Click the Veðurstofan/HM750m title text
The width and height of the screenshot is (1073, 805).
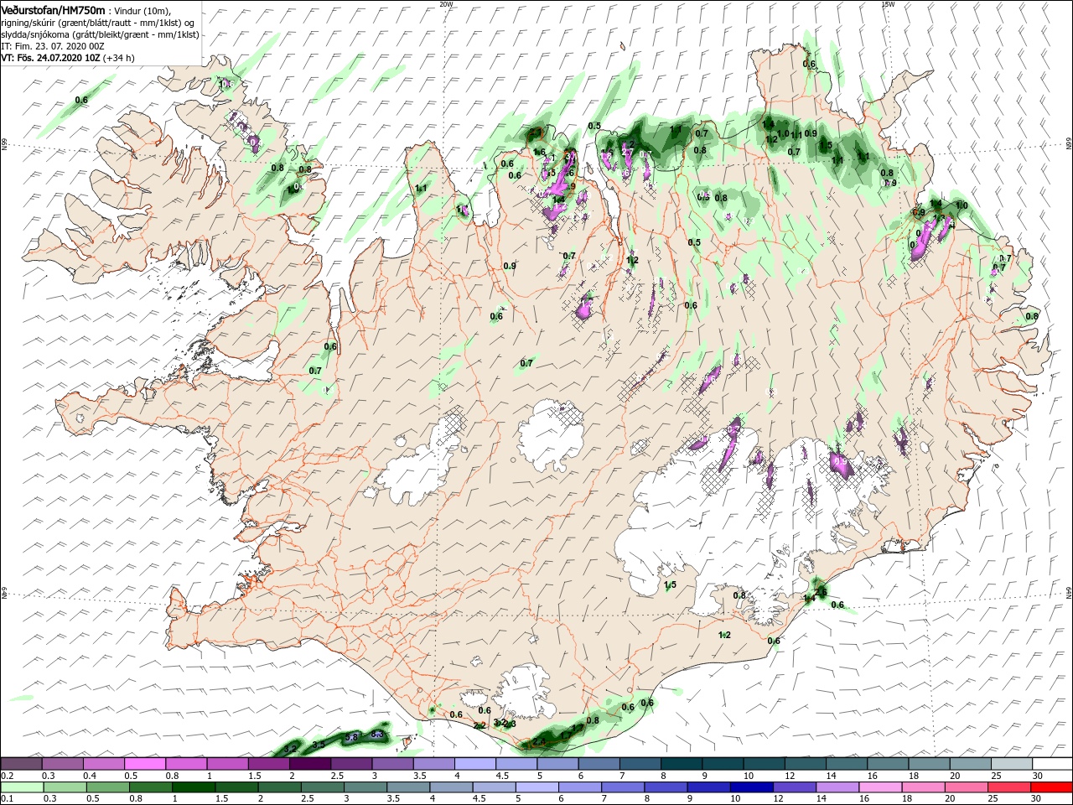click(x=54, y=9)
